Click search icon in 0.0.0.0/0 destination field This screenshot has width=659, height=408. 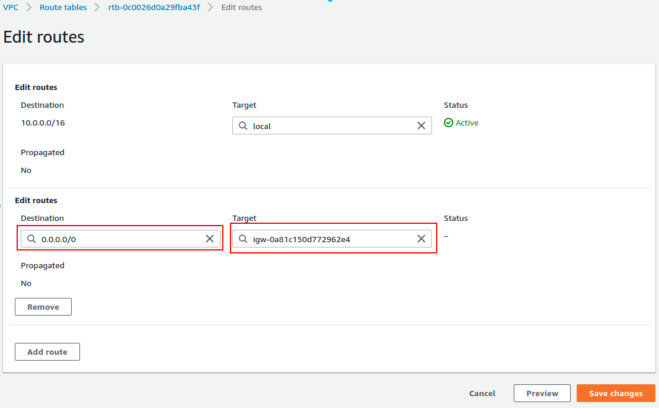(x=31, y=239)
